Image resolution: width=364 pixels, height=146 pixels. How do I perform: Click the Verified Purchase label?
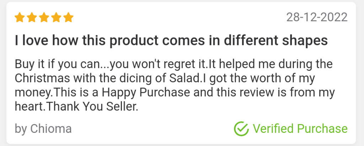[x=300, y=129]
